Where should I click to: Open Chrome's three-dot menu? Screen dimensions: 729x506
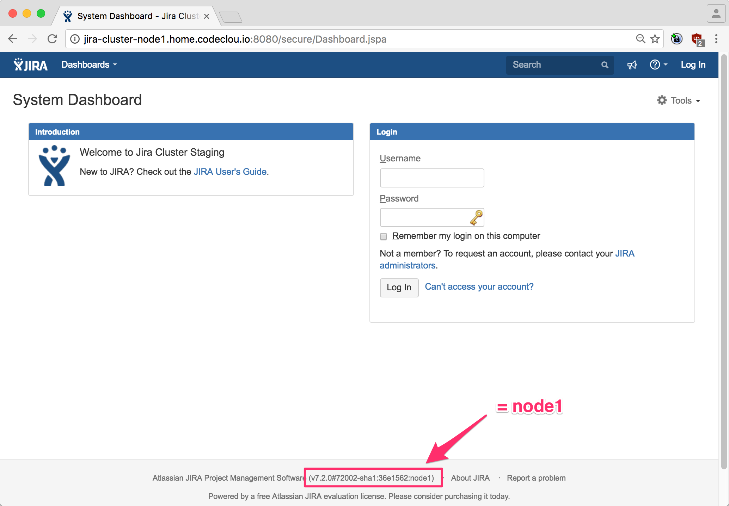[716, 39]
